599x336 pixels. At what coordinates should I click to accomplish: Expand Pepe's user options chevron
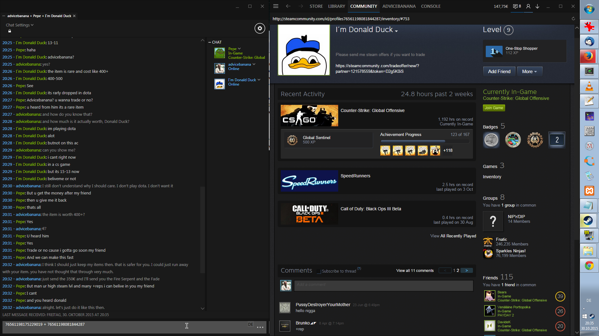(x=239, y=49)
